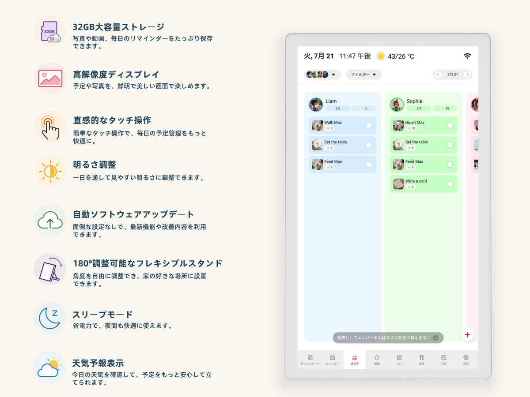This screenshot has width=530, height=397.
Task: Tap the weather sun indicator
Action: pyautogui.click(x=381, y=56)
